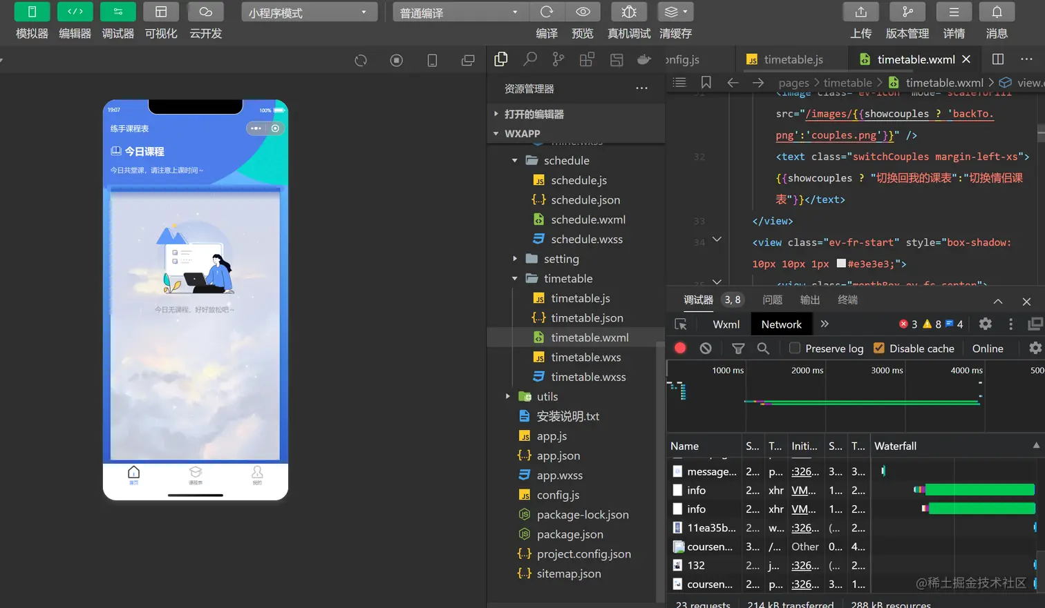Image resolution: width=1045 pixels, height=608 pixels.
Task: Select the Network devtools tab
Action: (781, 324)
